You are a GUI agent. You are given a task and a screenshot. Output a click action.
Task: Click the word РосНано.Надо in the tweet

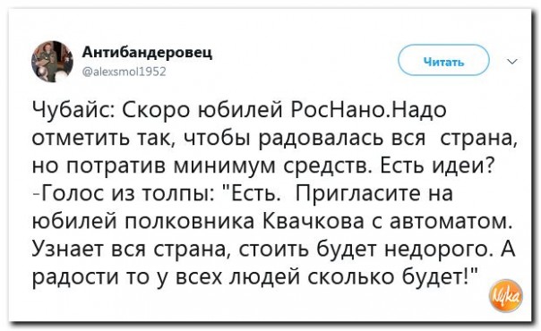click(370, 110)
